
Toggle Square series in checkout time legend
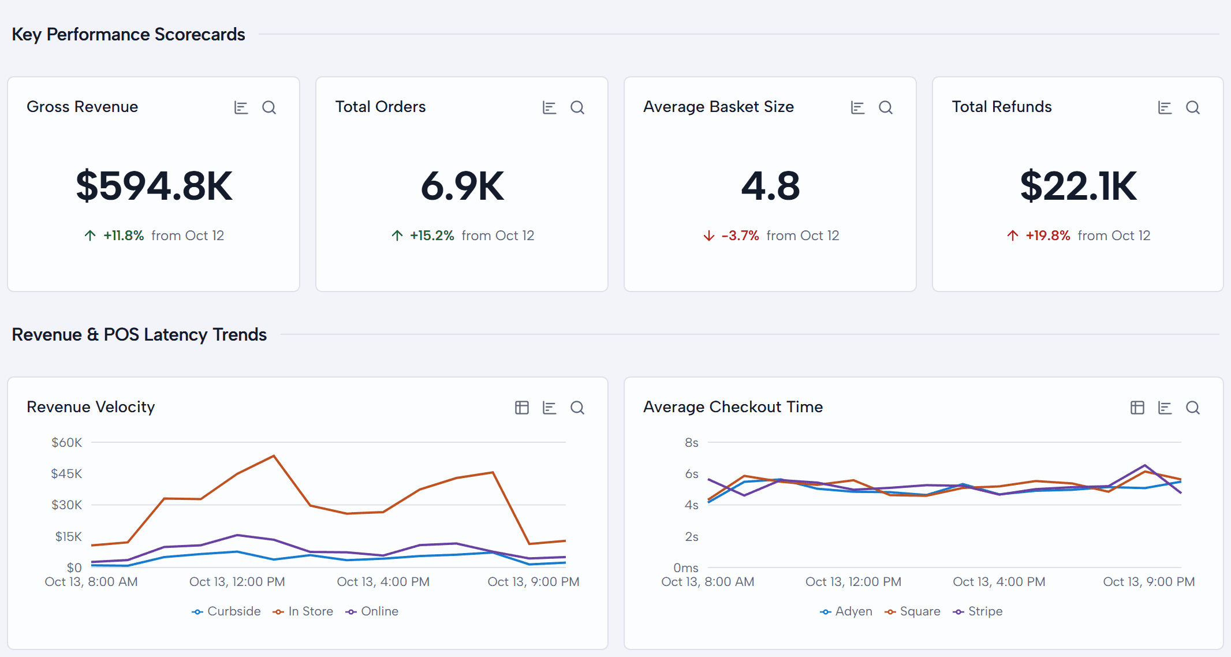pyautogui.click(x=912, y=611)
